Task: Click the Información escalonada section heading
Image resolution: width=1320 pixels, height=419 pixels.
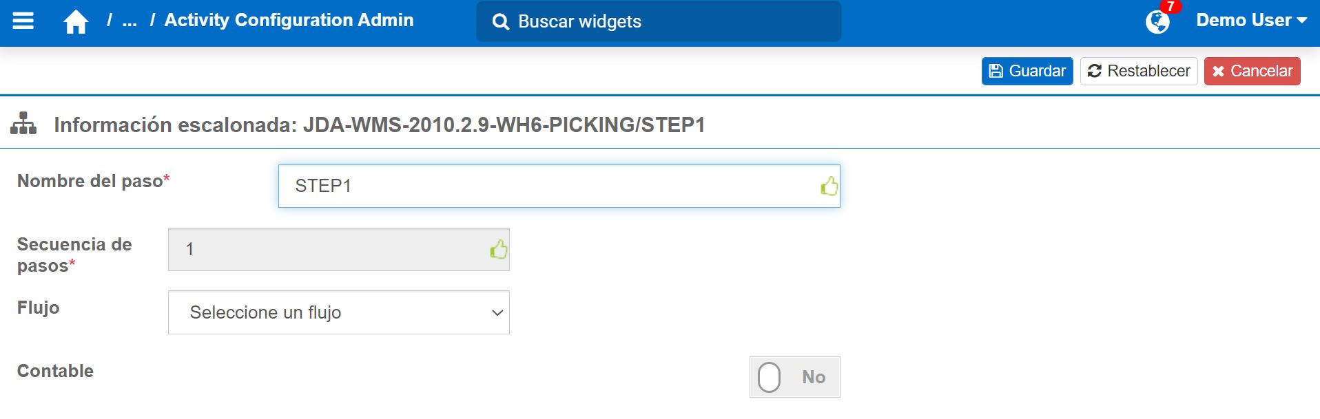Action: 379,125
